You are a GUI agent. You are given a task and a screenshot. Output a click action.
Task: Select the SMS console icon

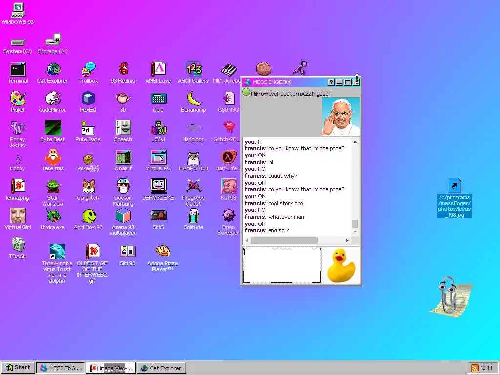[158, 215]
